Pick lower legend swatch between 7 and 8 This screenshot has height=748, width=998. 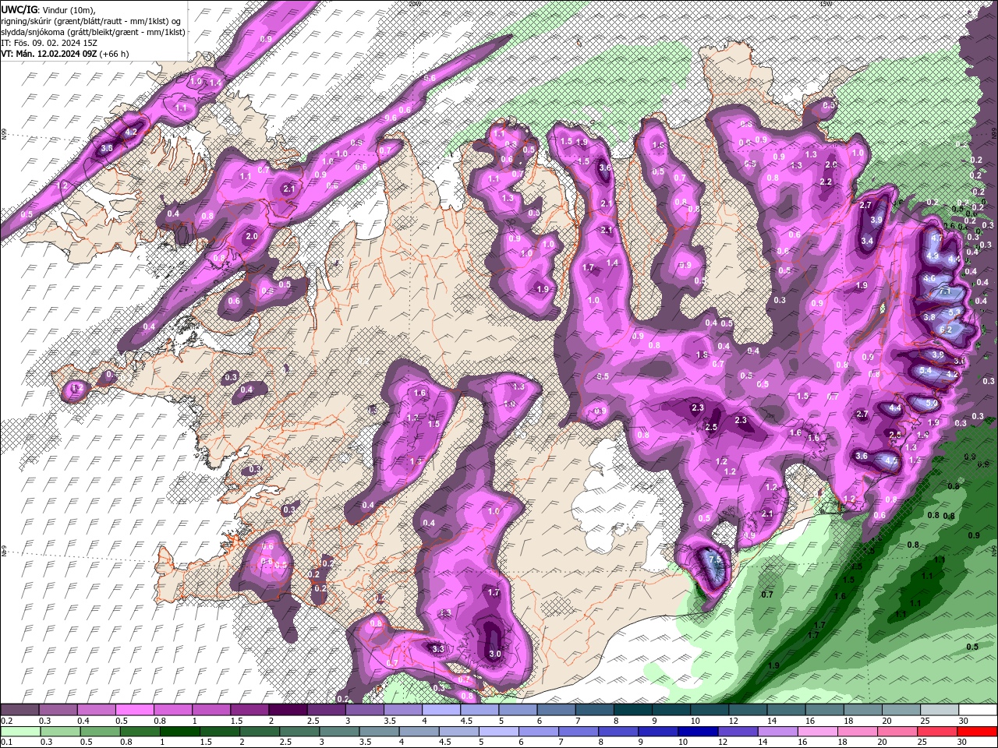click(578, 731)
